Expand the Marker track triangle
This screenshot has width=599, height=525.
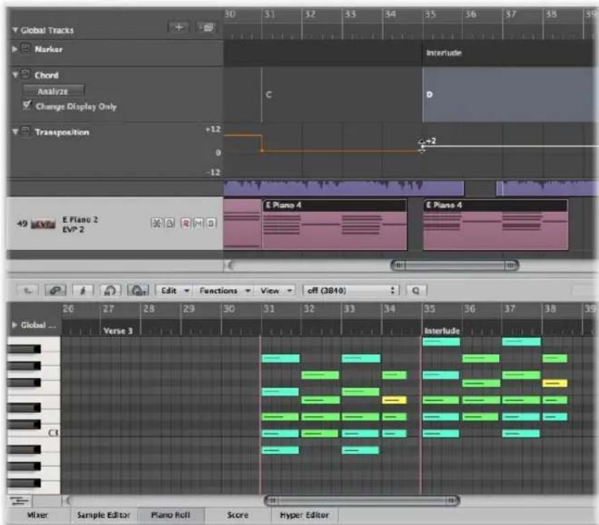(14, 49)
